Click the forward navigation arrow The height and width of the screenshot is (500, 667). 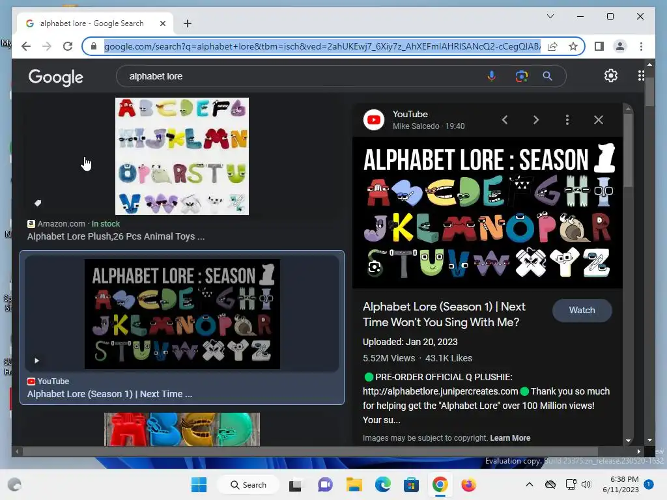pos(47,46)
